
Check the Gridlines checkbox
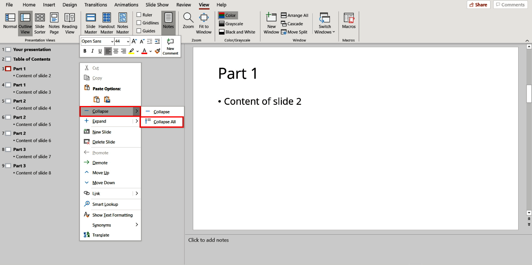138,23
